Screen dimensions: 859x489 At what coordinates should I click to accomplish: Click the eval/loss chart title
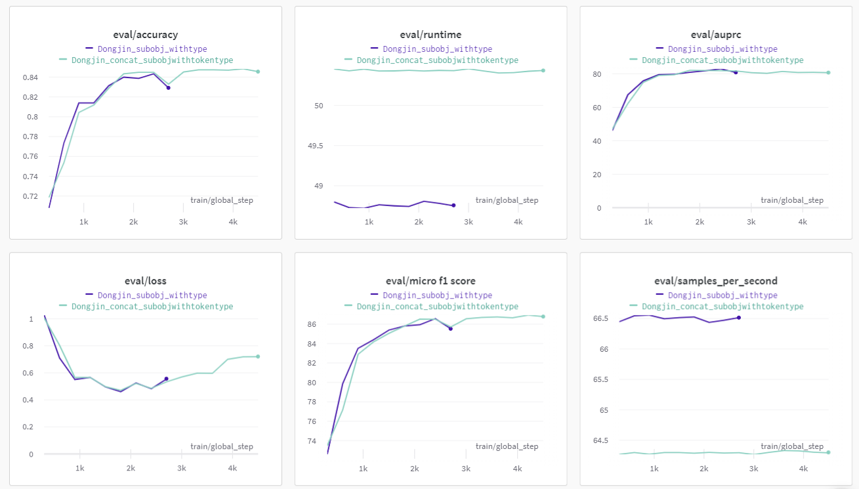click(146, 281)
